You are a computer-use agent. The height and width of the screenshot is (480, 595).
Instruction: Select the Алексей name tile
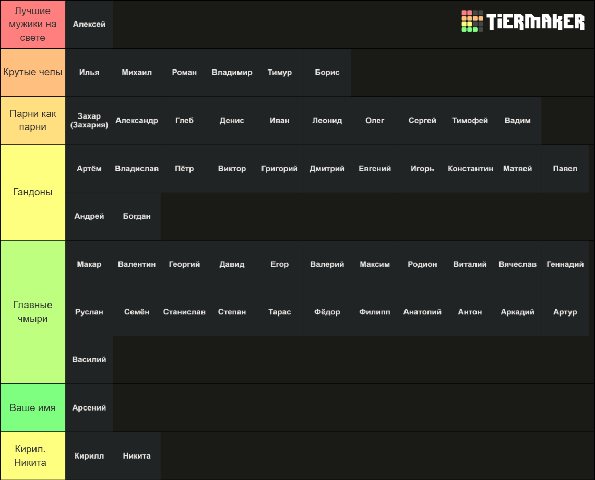click(x=89, y=25)
